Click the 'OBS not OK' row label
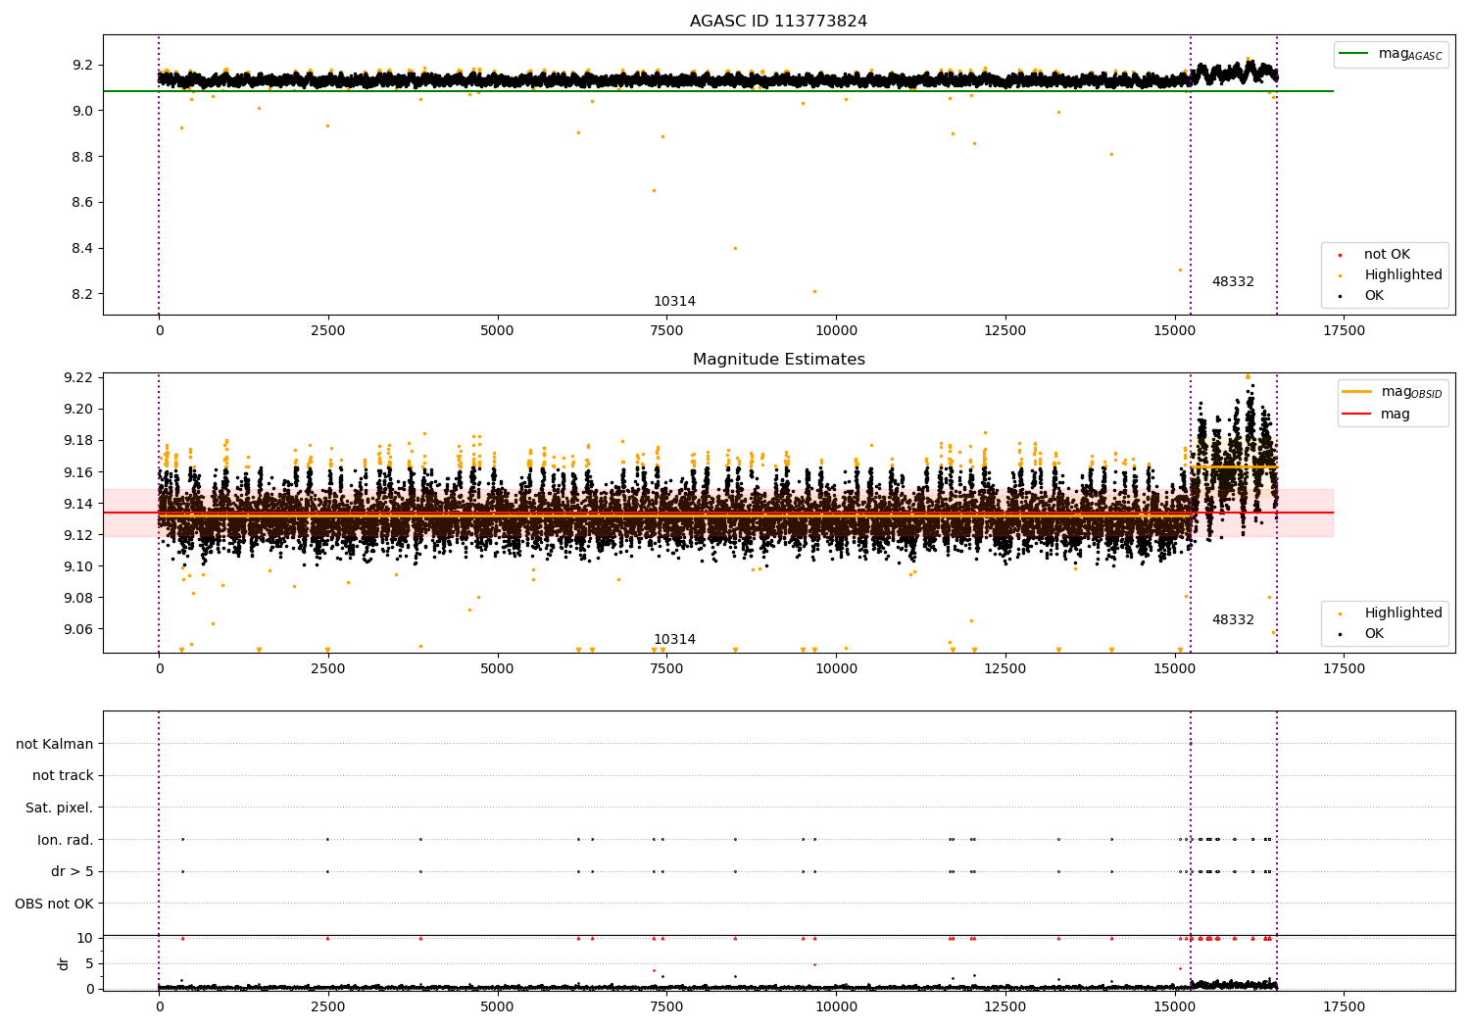This screenshot has height=1029, width=1470. coord(54,904)
